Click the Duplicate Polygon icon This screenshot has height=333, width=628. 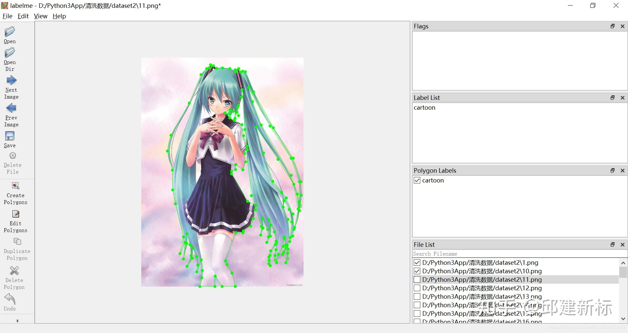[17, 242]
